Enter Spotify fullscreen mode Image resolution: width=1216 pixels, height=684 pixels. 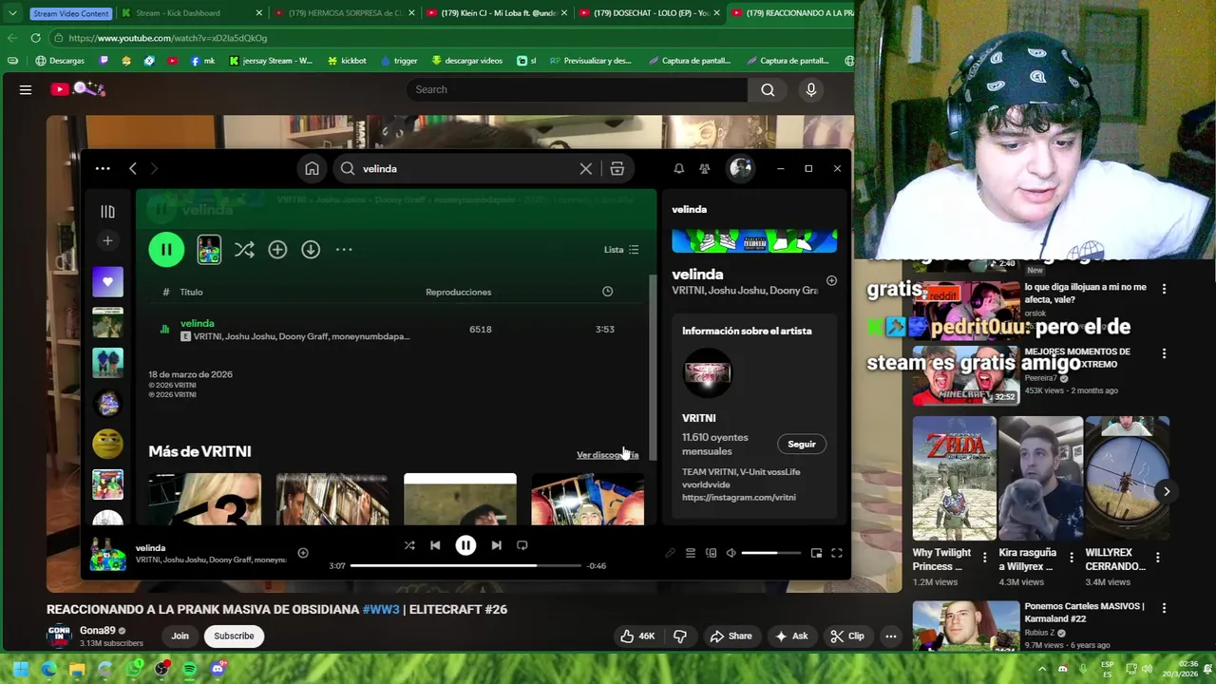tap(837, 553)
